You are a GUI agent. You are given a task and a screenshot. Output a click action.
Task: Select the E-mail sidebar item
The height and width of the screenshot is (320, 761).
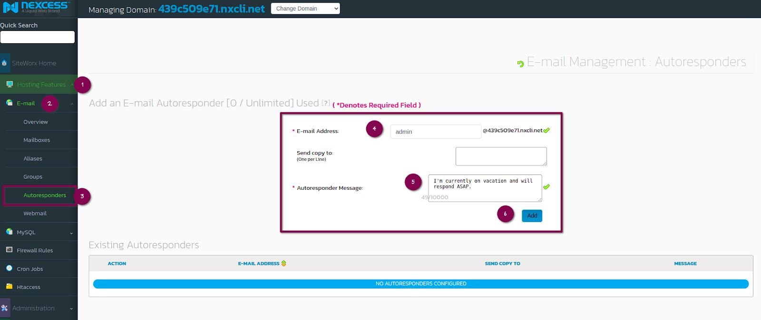tap(26, 103)
